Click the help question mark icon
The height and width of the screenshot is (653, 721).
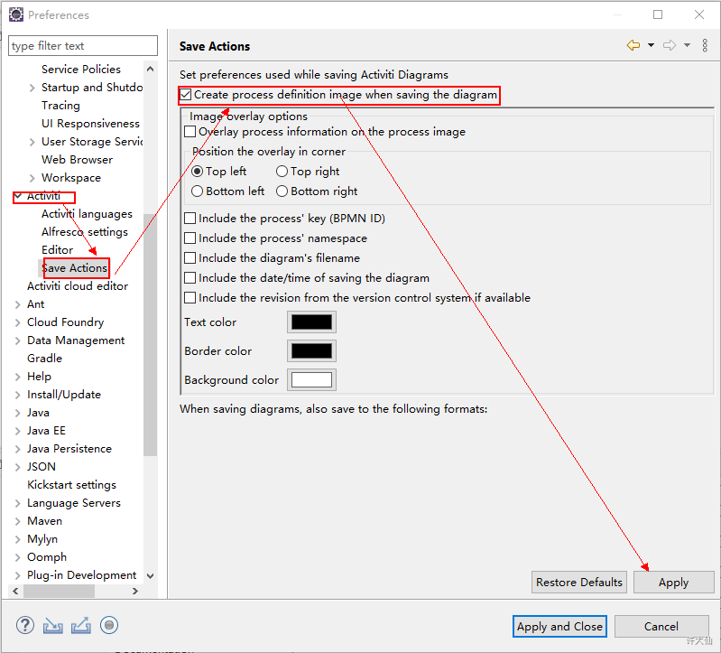pos(25,625)
